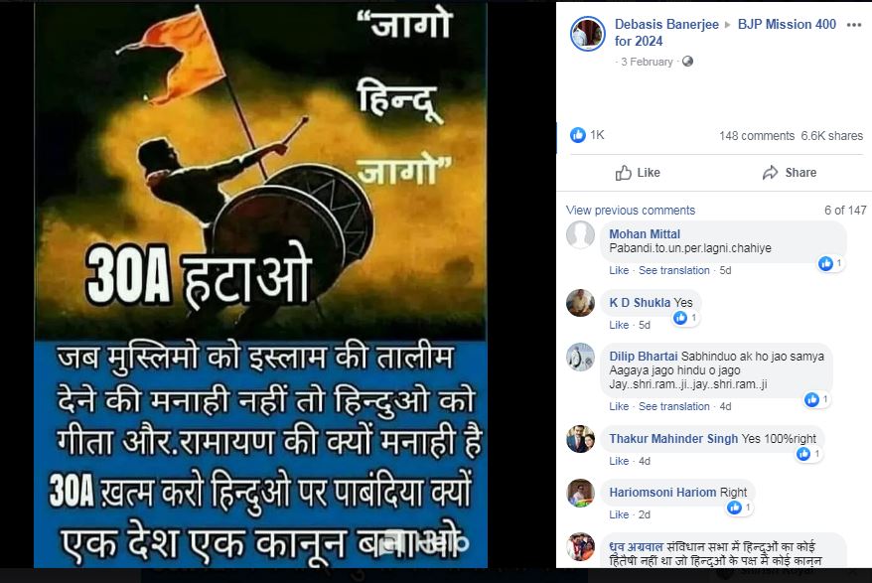
Task: Click See translation under Dilip Bhartai's comment
Action: pyautogui.click(x=673, y=406)
